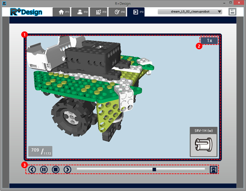The width and height of the screenshot is (246, 191).
Task: Advance to next assembly step
Action: [68, 169]
